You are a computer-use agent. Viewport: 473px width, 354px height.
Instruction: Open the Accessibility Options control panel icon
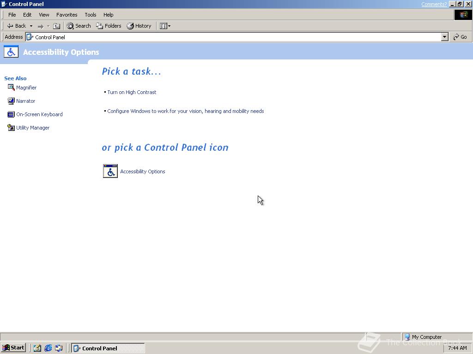point(110,171)
